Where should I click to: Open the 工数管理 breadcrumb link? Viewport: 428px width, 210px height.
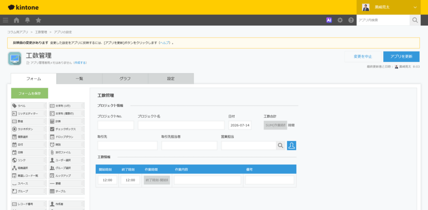click(x=41, y=32)
